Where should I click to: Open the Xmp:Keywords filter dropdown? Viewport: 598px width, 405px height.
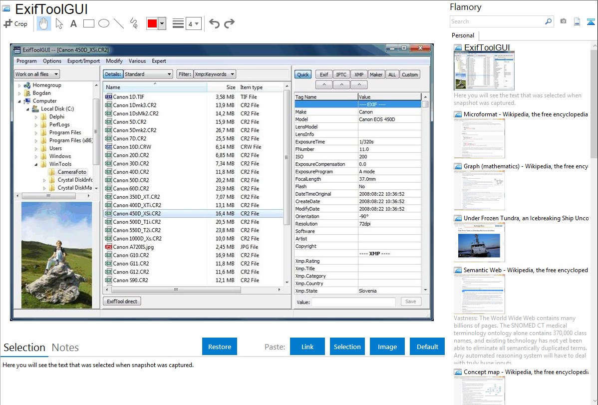point(214,74)
